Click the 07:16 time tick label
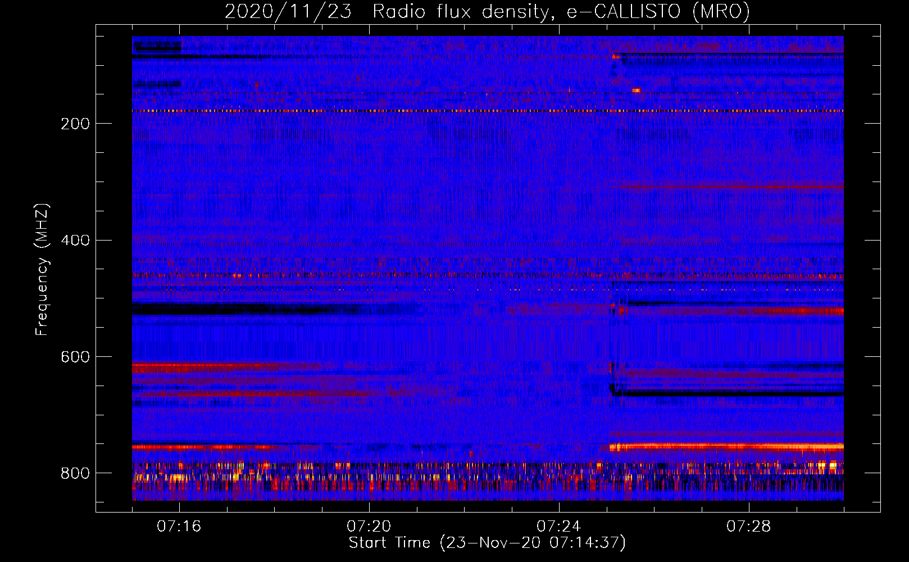This screenshot has width=909, height=562. pos(179,527)
